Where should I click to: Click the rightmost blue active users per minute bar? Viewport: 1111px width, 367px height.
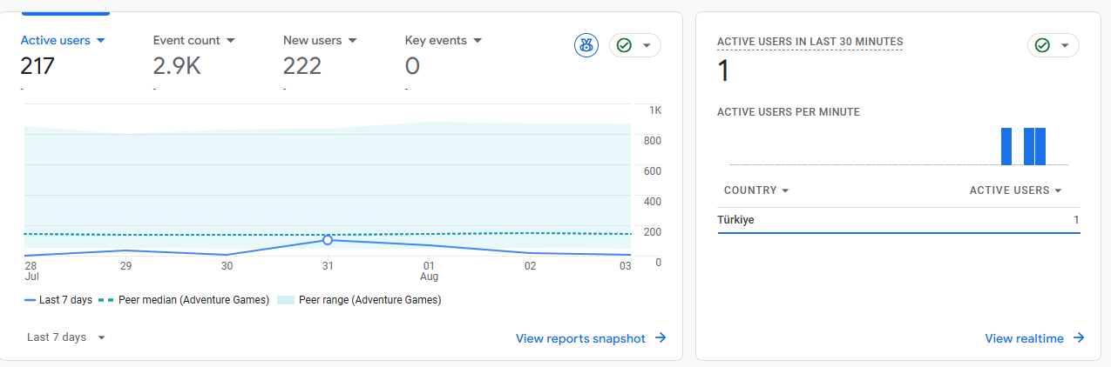click(1040, 146)
